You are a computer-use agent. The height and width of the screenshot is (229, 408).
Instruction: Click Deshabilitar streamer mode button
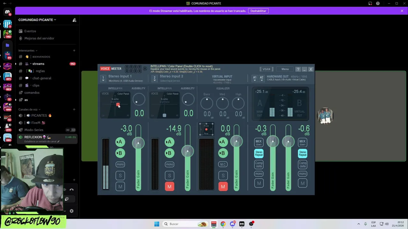point(258,11)
